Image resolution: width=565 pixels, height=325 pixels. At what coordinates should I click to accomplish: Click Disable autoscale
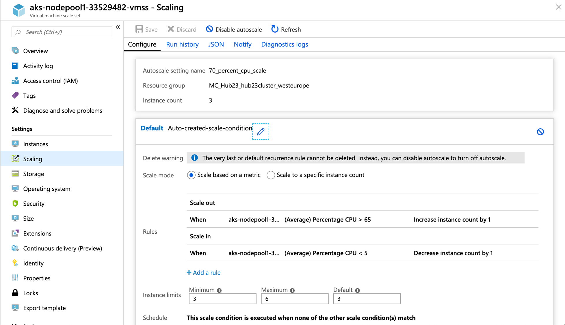(234, 29)
